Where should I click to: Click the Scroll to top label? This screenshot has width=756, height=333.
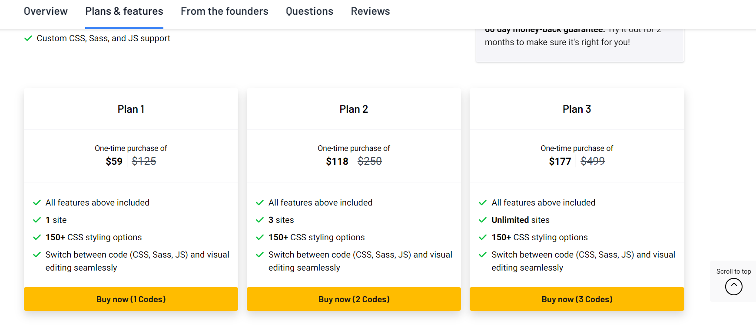[733, 271]
